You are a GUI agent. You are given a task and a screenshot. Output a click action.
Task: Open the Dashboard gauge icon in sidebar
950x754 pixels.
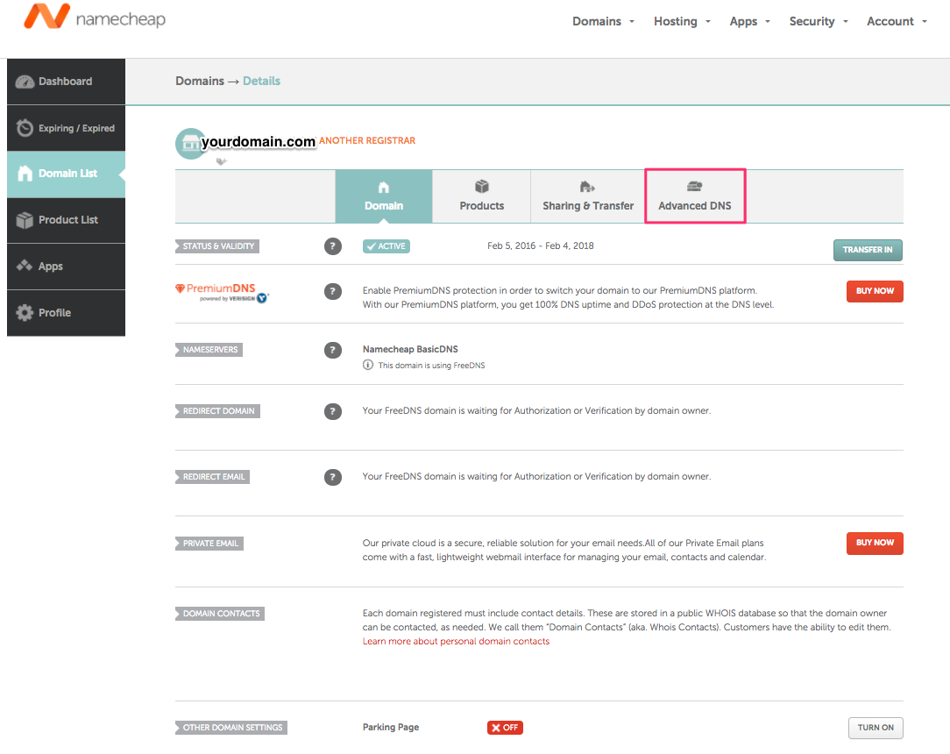pos(25,82)
